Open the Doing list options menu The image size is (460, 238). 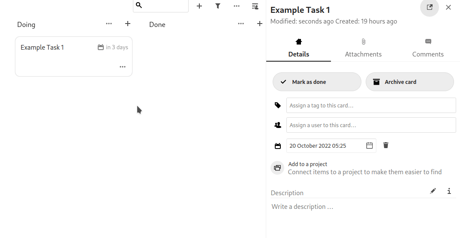tap(109, 24)
